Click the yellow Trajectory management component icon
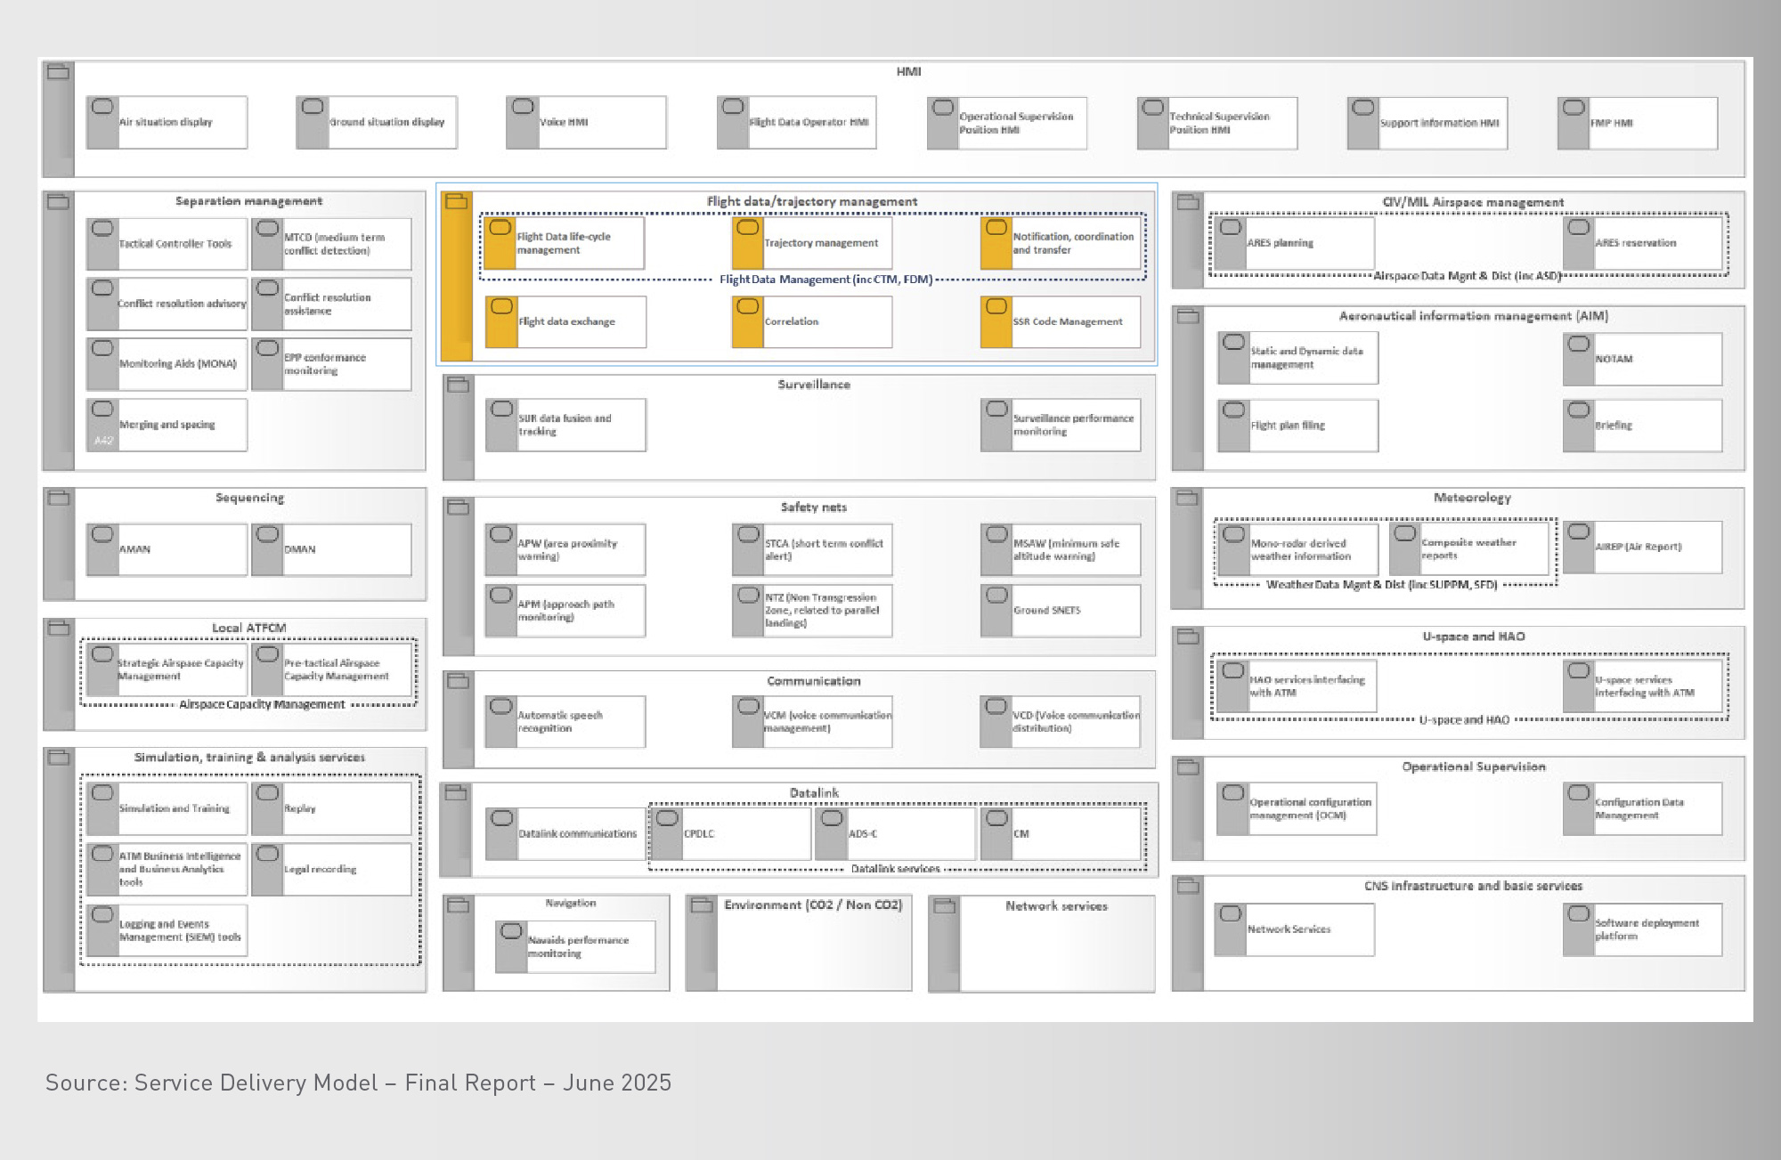Viewport: 1781px width, 1160px height. [x=747, y=227]
